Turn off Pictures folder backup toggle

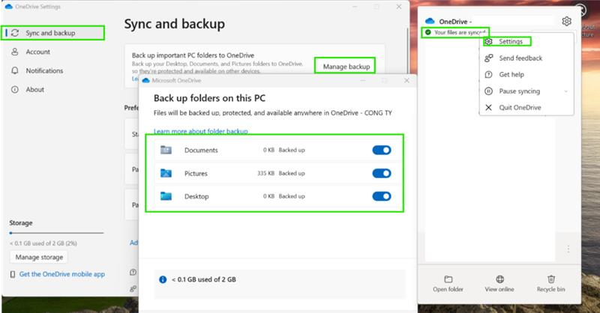[382, 174]
